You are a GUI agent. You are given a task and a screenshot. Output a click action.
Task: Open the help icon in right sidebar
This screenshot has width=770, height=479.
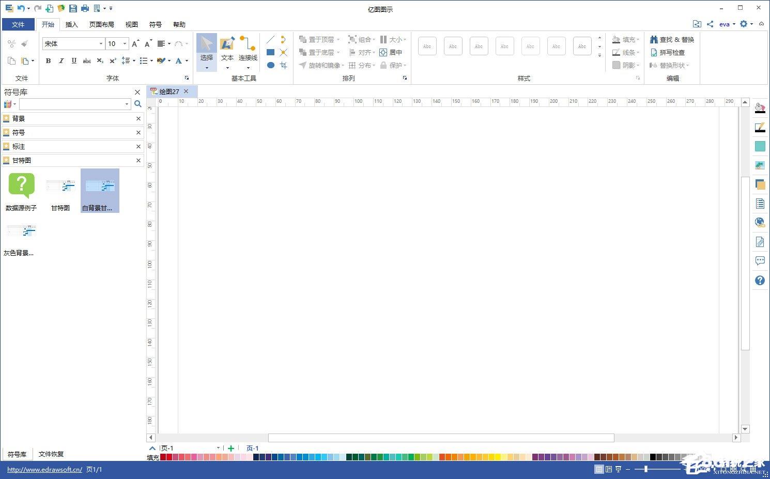click(x=760, y=280)
